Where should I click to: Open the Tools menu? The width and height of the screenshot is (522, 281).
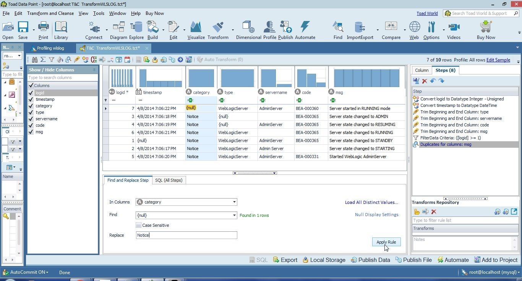[99, 13]
